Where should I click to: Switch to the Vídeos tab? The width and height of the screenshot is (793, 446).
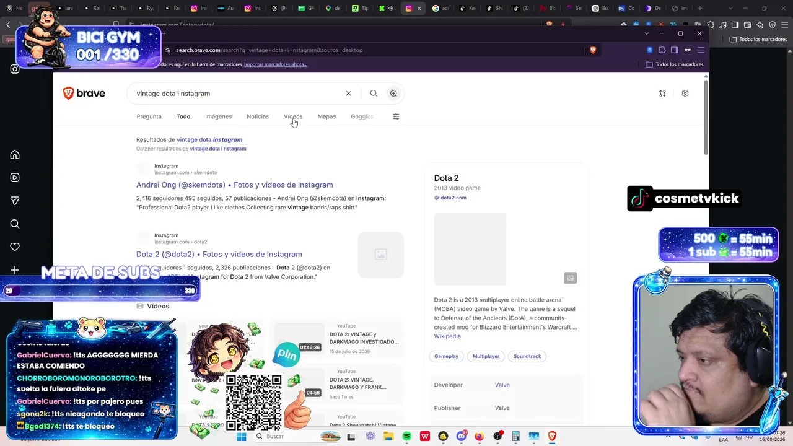point(293,116)
